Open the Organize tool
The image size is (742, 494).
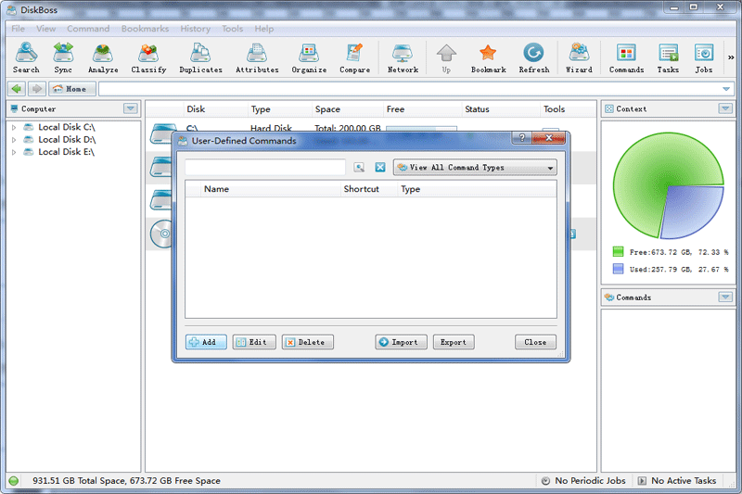[x=309, y=57]
